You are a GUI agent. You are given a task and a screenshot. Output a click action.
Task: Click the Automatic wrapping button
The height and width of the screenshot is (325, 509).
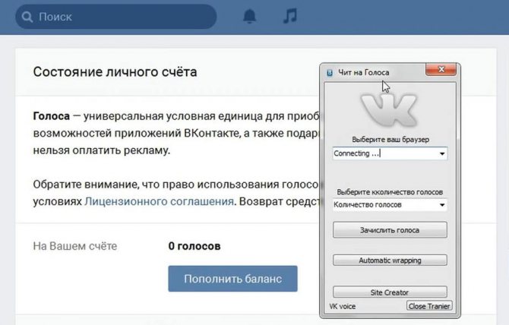[390, 260]
